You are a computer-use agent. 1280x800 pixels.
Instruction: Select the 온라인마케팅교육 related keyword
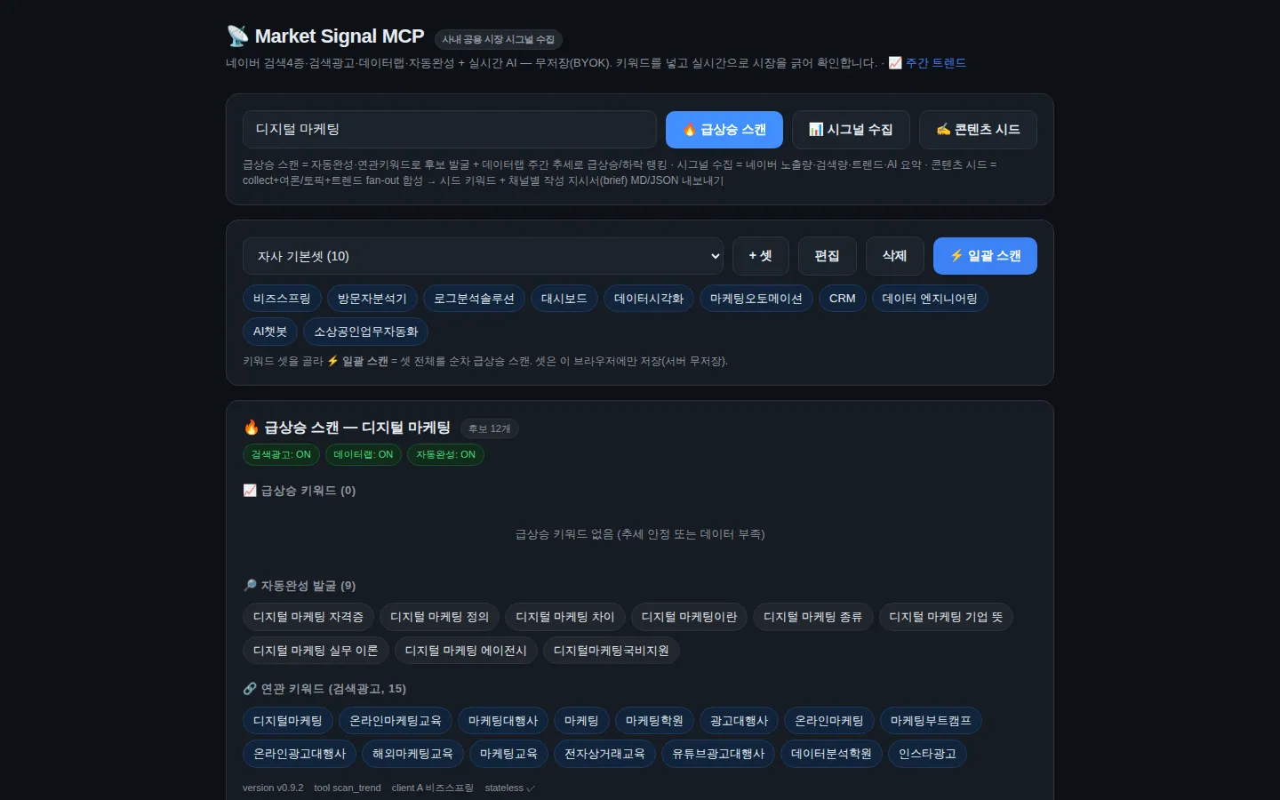(396, 721)
